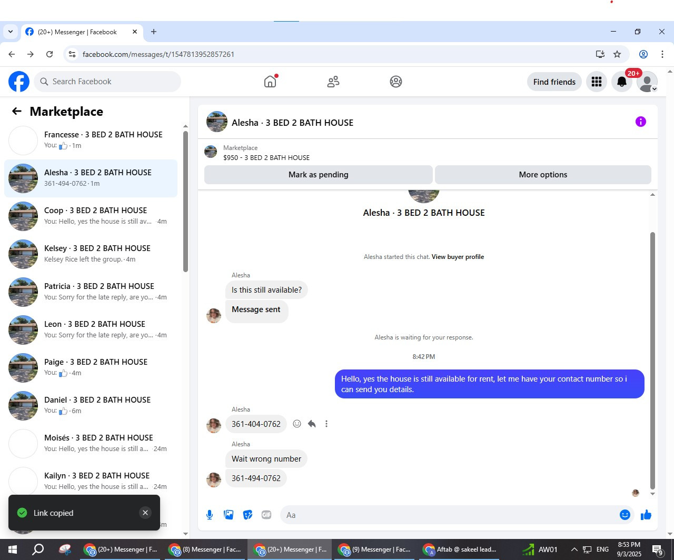Open the emoji picker in message box

pyautogui.click(x=625, y=515)
